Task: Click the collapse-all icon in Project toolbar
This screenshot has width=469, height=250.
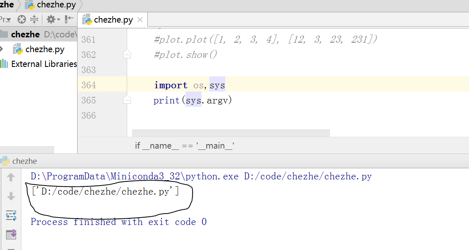Action: (34, 19)
